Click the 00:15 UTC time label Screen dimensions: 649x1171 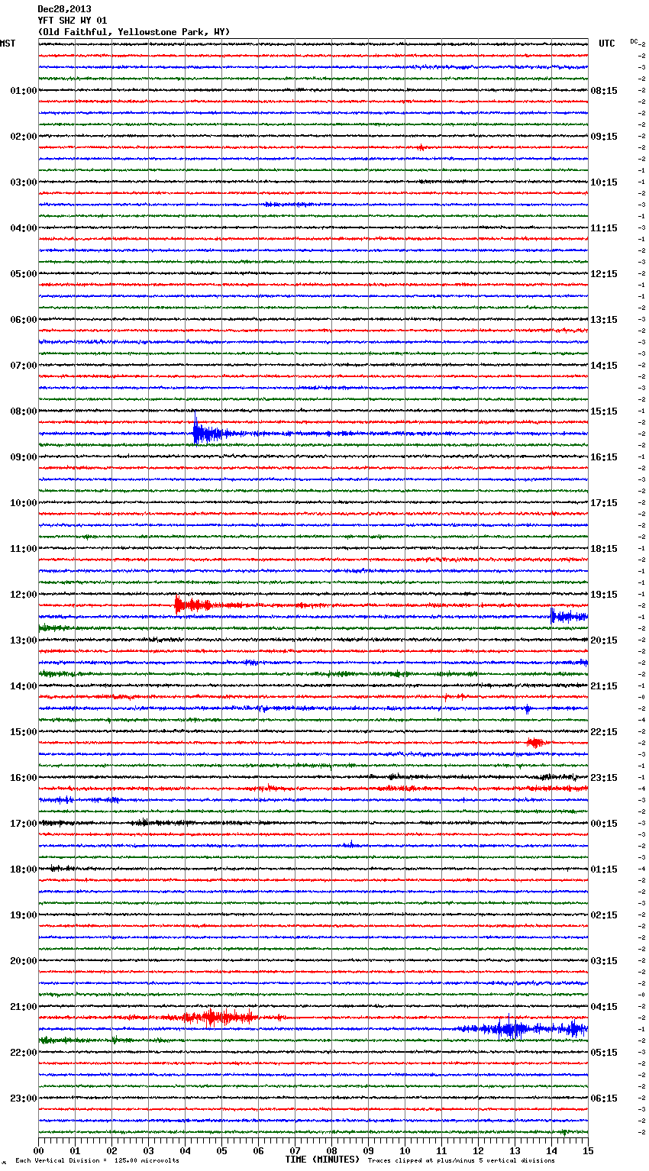pos(604,824)
